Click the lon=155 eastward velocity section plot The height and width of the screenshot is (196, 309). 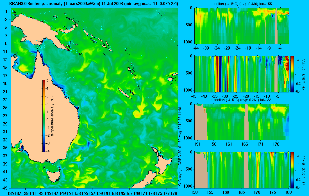[242, 74]
